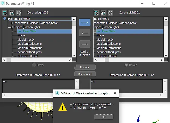This screenshot has height=123, width=170.
Task: Select 'visibleInRefractions' in the left tree
Action: (30, 48)
